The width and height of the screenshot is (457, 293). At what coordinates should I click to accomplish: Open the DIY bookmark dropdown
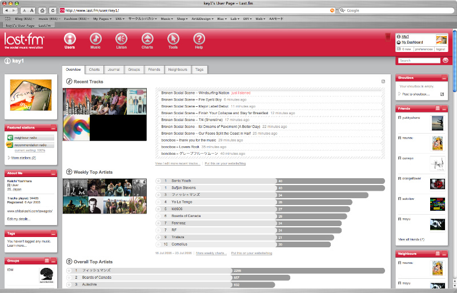[x=247, y=19]
